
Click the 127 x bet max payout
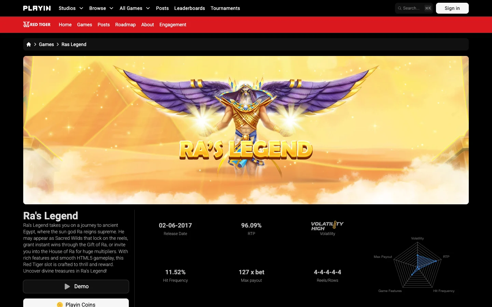click(251, 272)
